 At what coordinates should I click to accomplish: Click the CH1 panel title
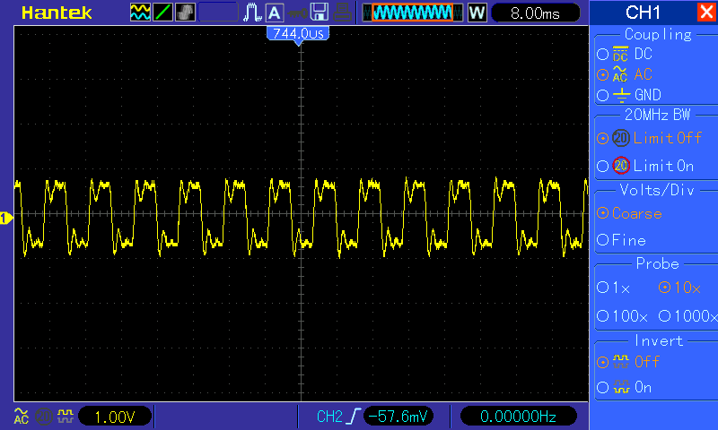coord(644,13)
